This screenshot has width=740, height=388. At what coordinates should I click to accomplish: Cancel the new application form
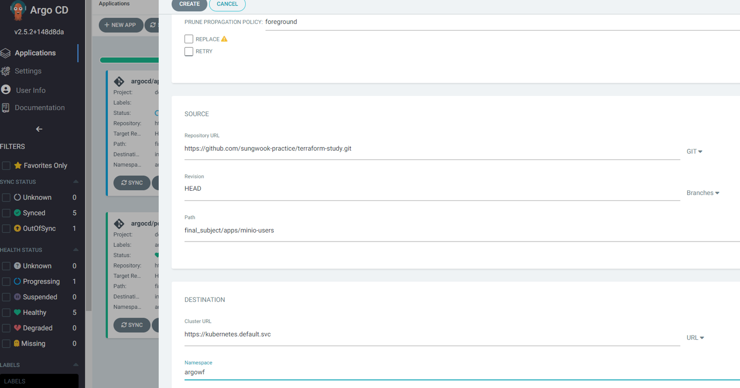pos(227,4)
